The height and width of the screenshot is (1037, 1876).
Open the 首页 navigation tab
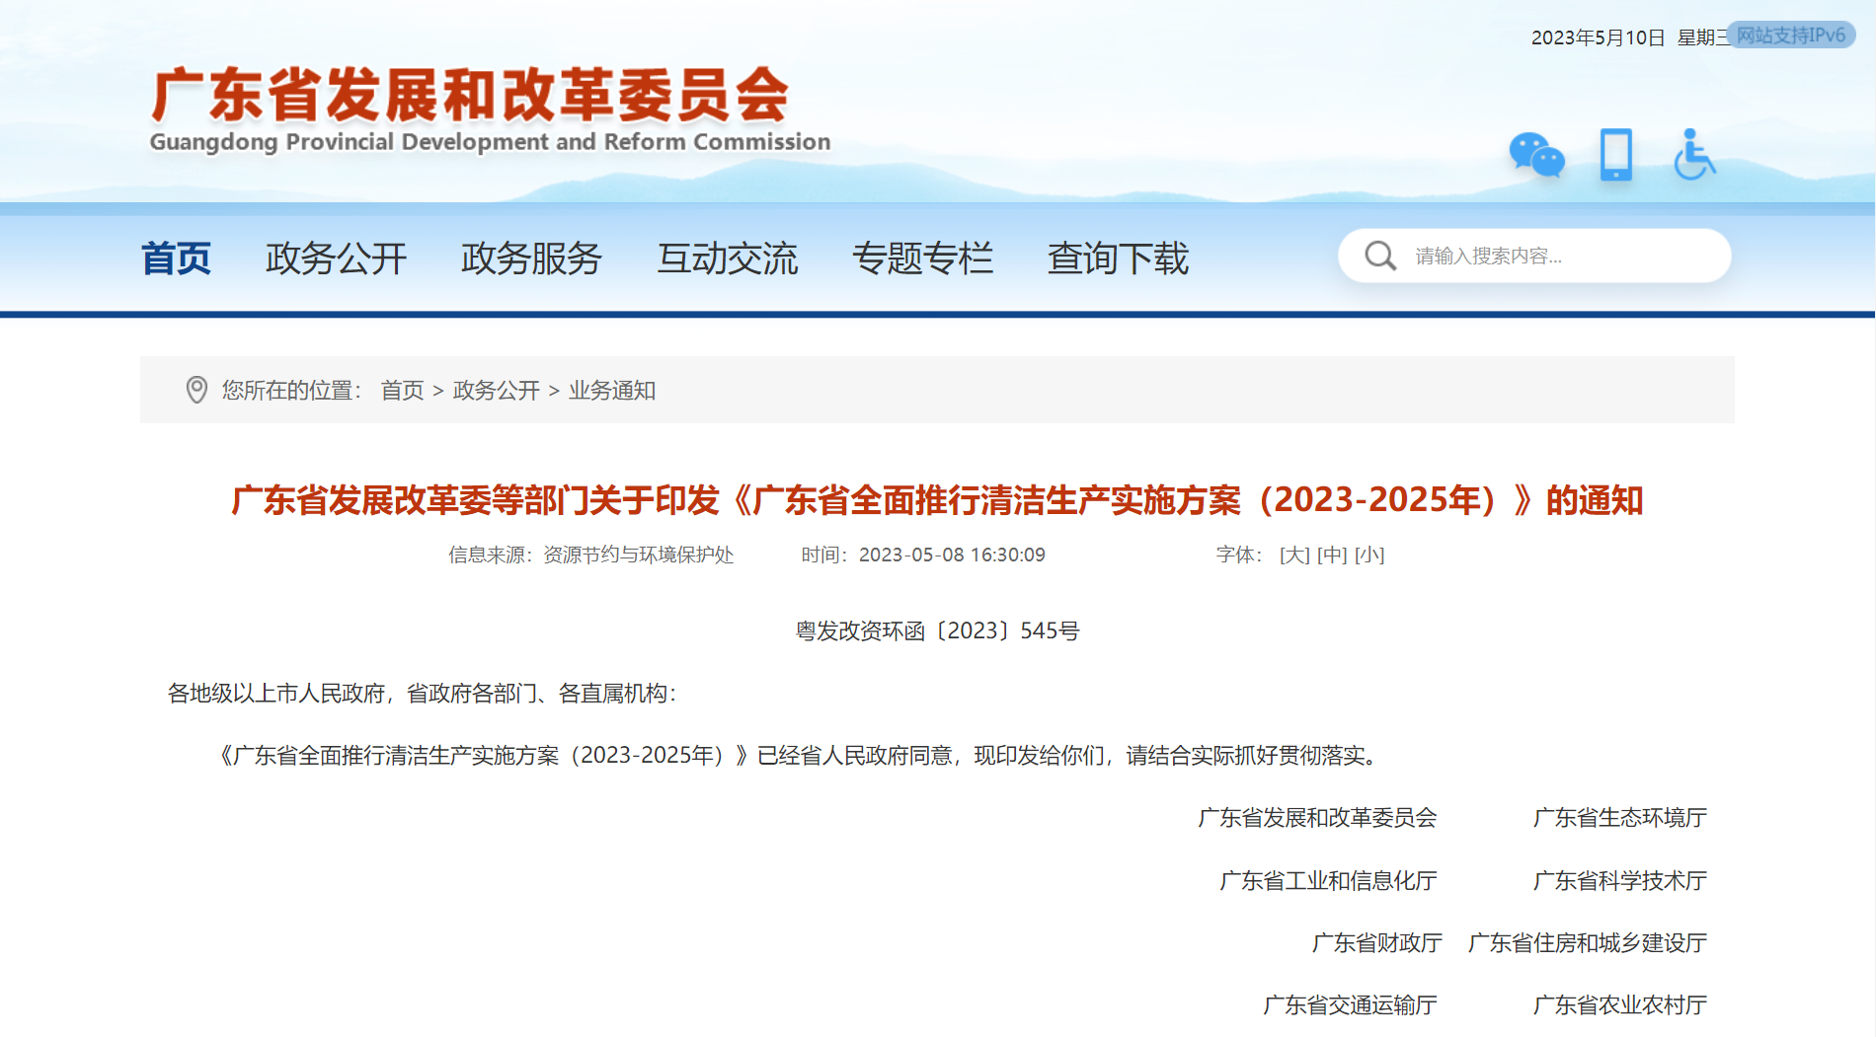click(x=176, y=259)
